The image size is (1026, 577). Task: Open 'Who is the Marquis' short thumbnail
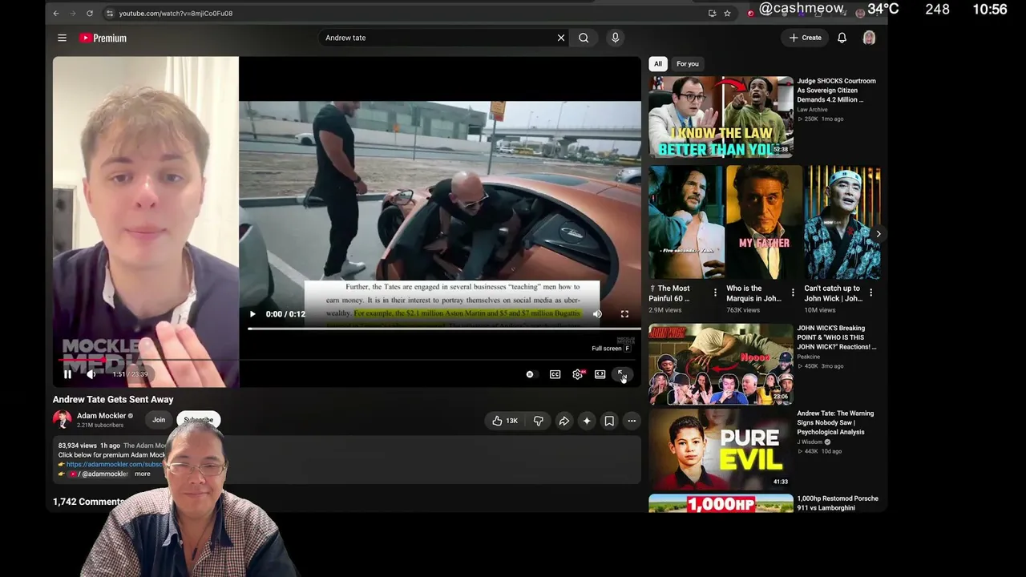(x=764, y=222)
